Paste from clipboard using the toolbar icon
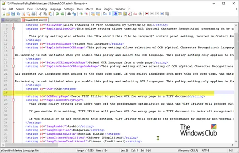 [50, 14]
